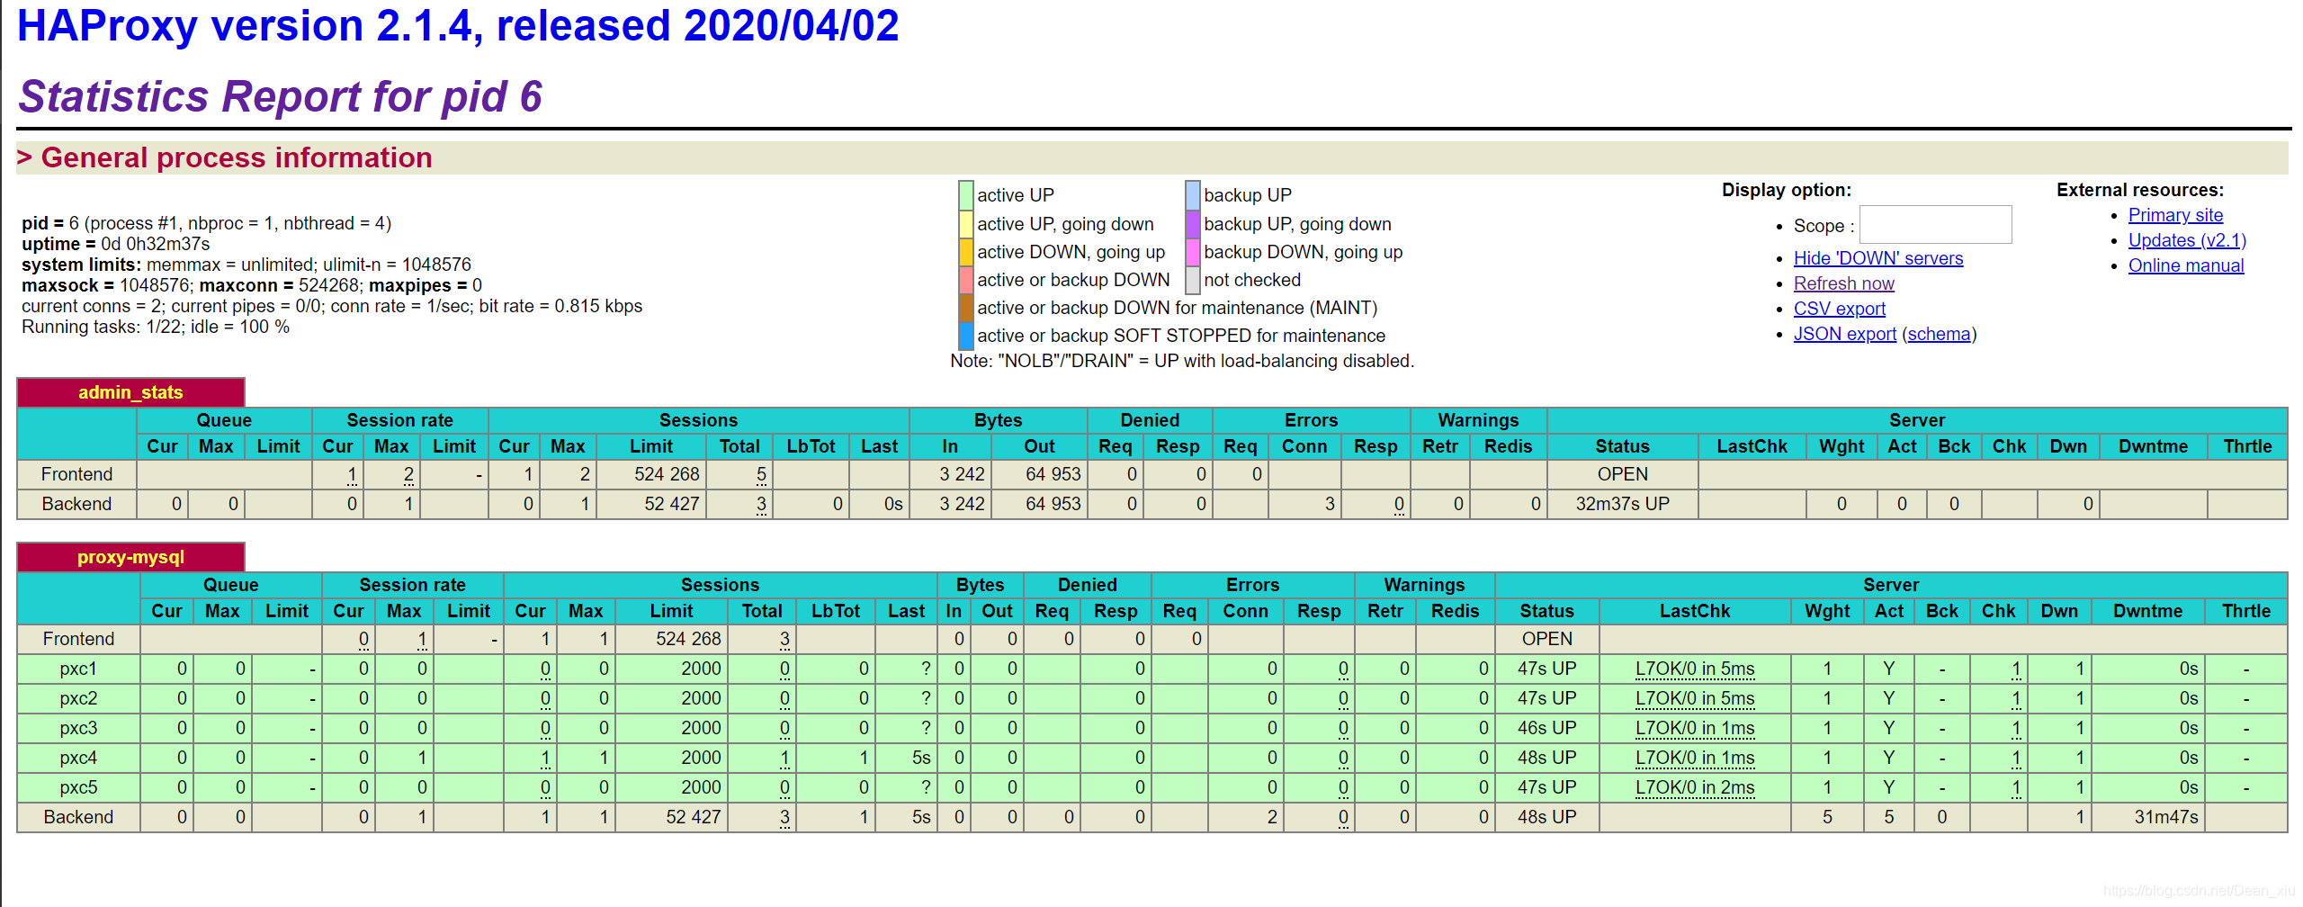The height and width of the screenshot is (907, 2303).
Task: Click the backup UP blue legend swatch
Action: coord(1193,195)
